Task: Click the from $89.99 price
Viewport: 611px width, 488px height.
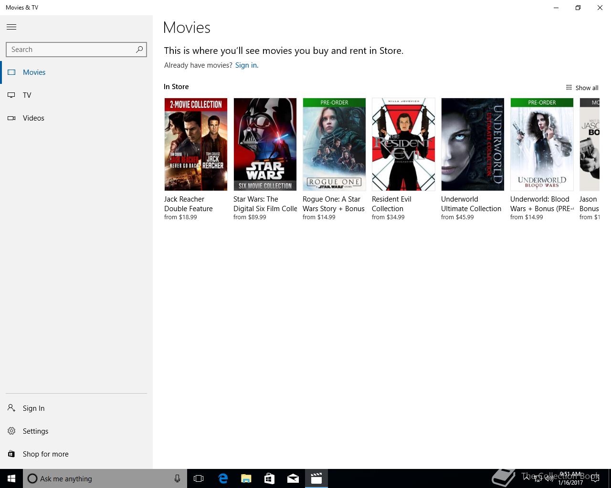Action: click(250, 217)
